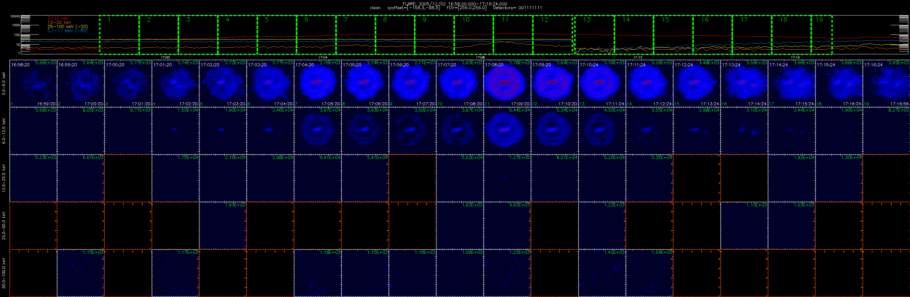Open the 6.0-12.0 keV image with peak 6.44E+04

click(x=507, y=131)
